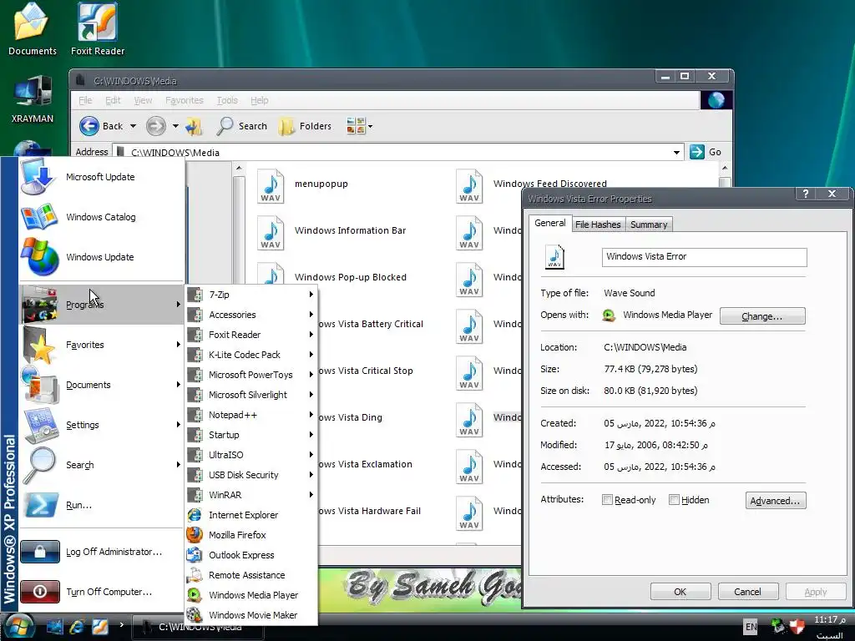Expand the Favorites Start menu item
855x641 pixels.
[101, 345]
